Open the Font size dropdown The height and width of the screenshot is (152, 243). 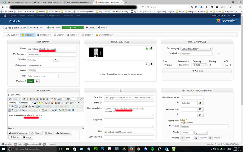point(27,103)
